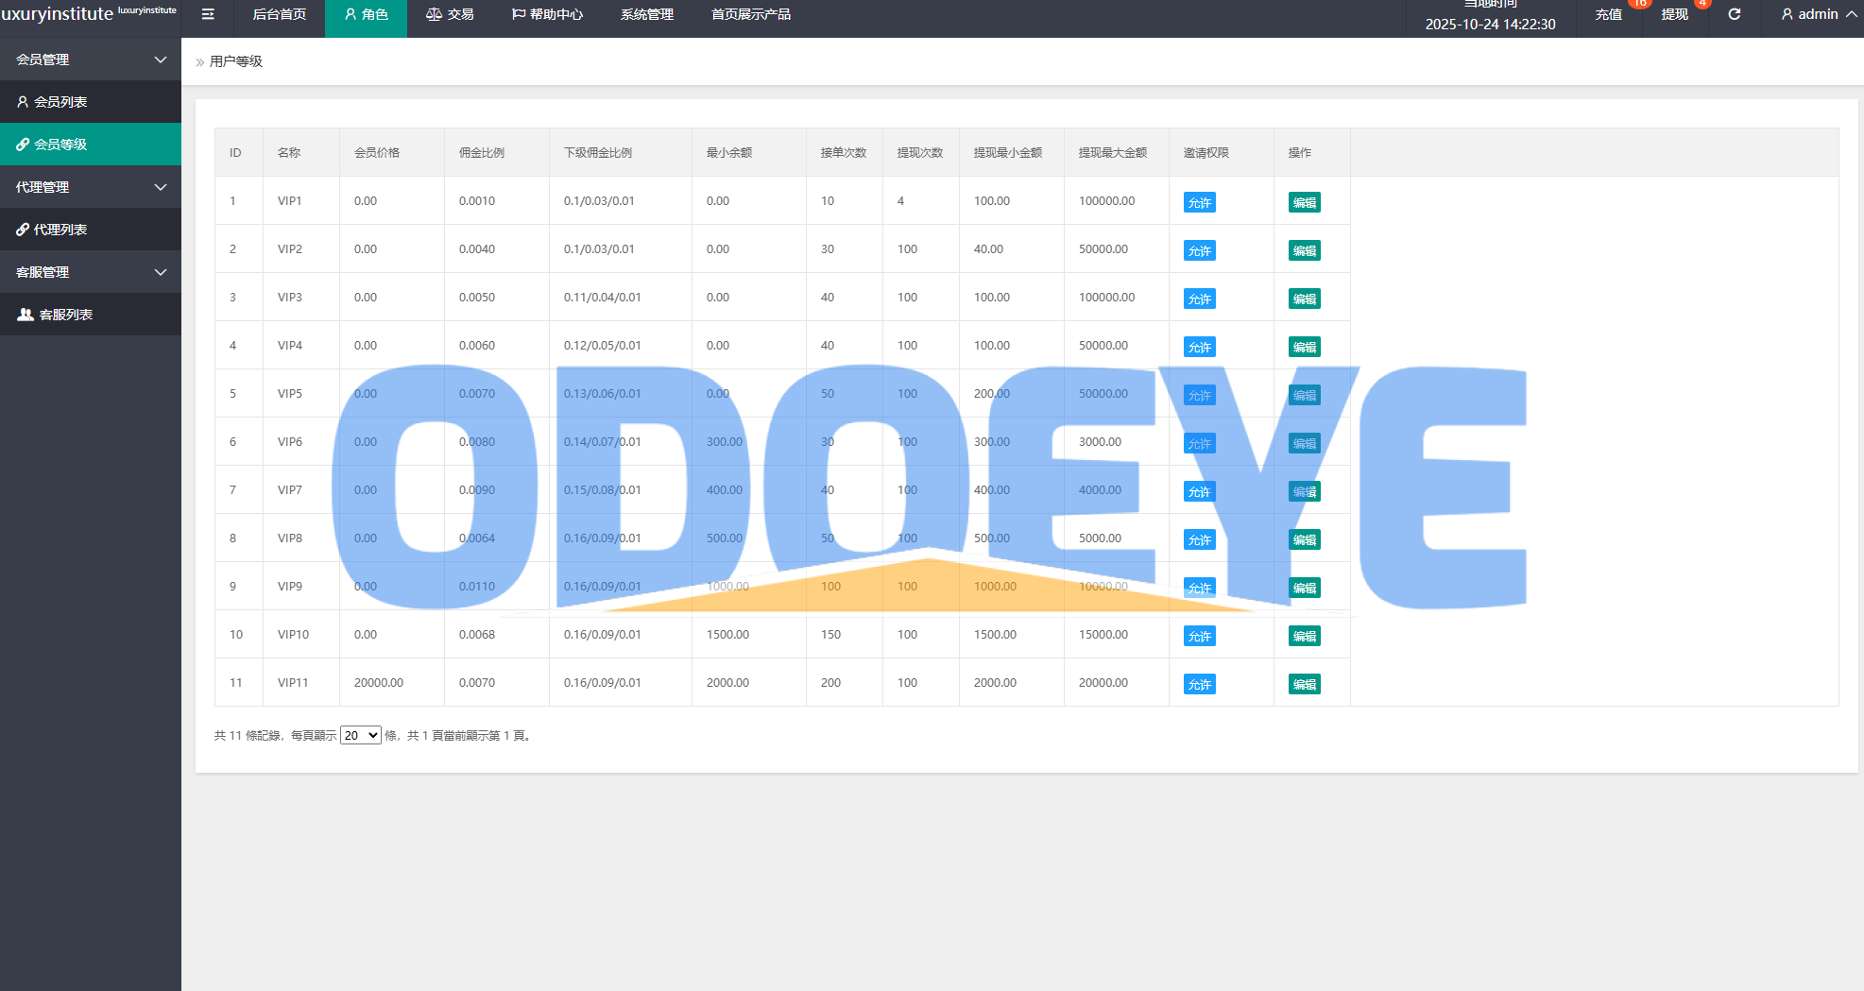
Task: Toggle 允许 invite permission for VIP11
Action: pyautogui.click(x=1199, y=685)
